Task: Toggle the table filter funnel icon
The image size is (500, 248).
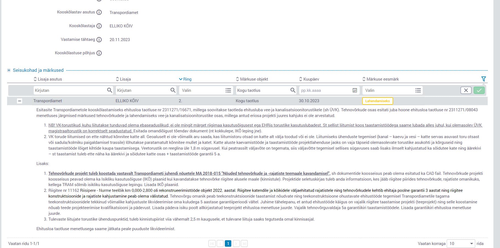Action: tap(484, 79)
